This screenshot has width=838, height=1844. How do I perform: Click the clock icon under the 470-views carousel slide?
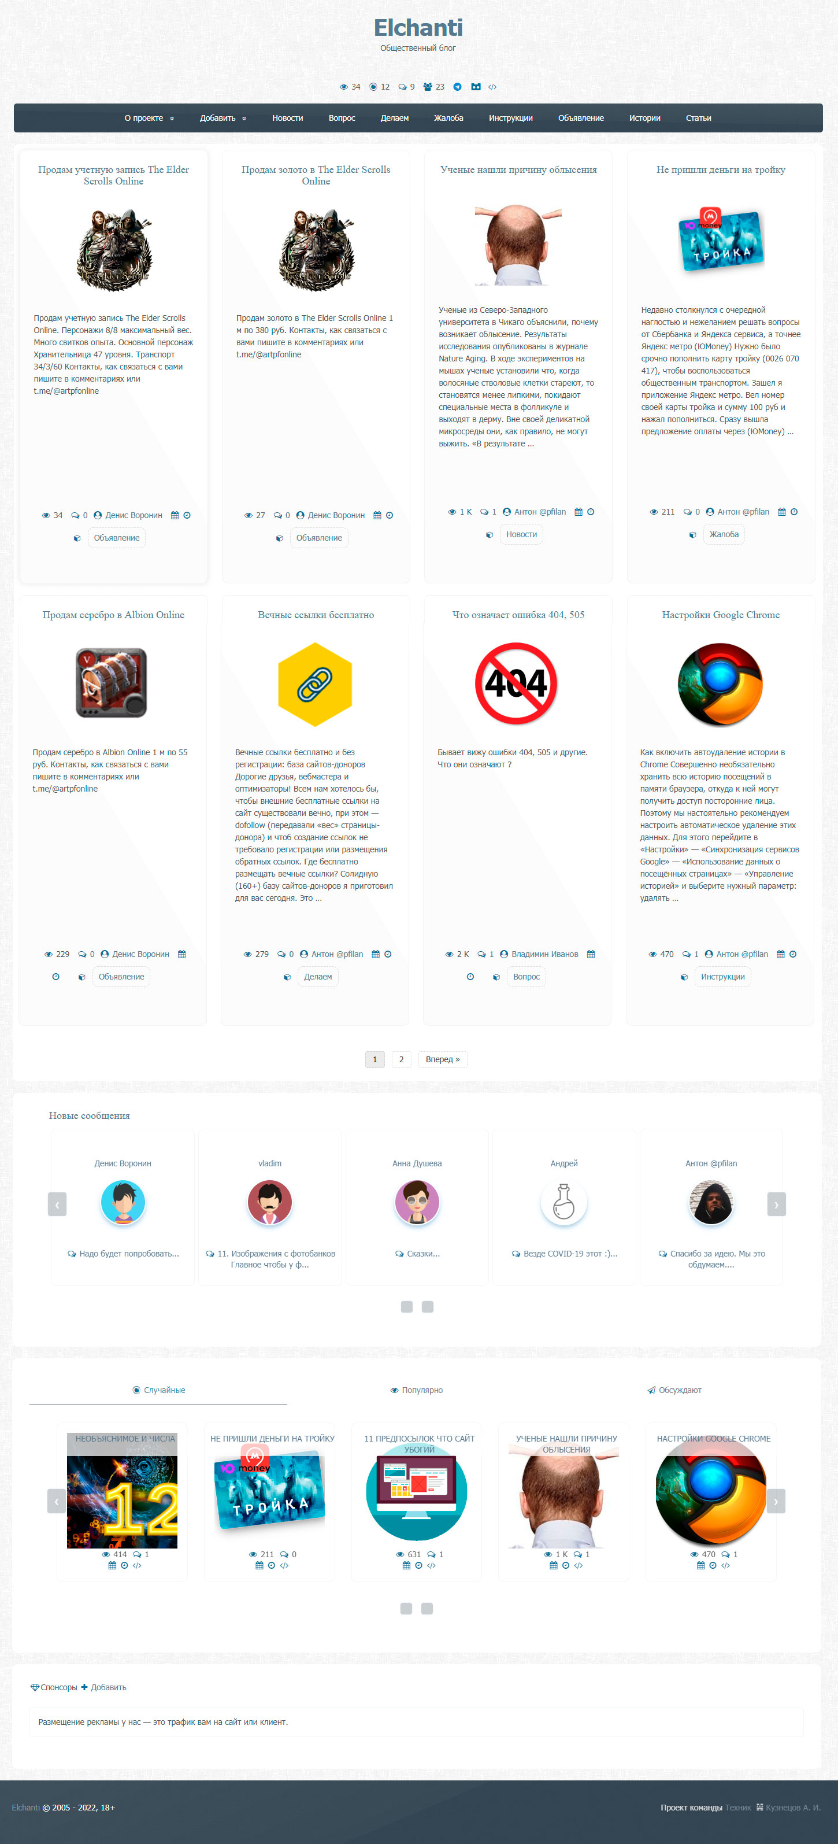pos(713,1565)
